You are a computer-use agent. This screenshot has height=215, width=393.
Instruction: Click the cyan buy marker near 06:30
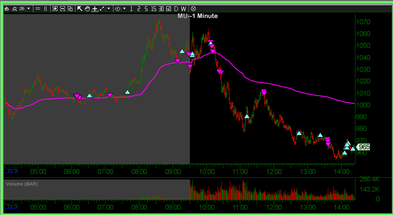click(89, 95)
